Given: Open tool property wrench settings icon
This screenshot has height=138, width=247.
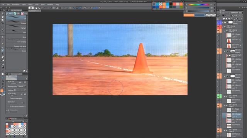Looking at the screenshot, I should (x=27, y=116).
